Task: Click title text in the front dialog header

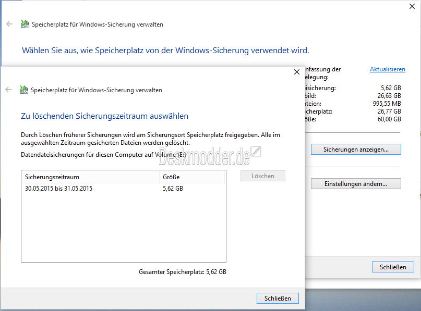Action: point(97,90)
